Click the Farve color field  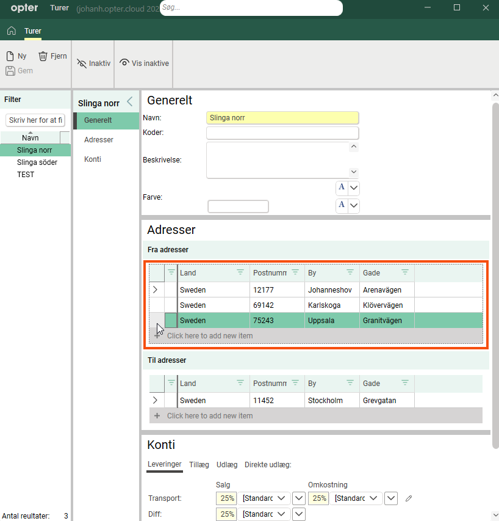pyautogui.click(x=238, y=206)
